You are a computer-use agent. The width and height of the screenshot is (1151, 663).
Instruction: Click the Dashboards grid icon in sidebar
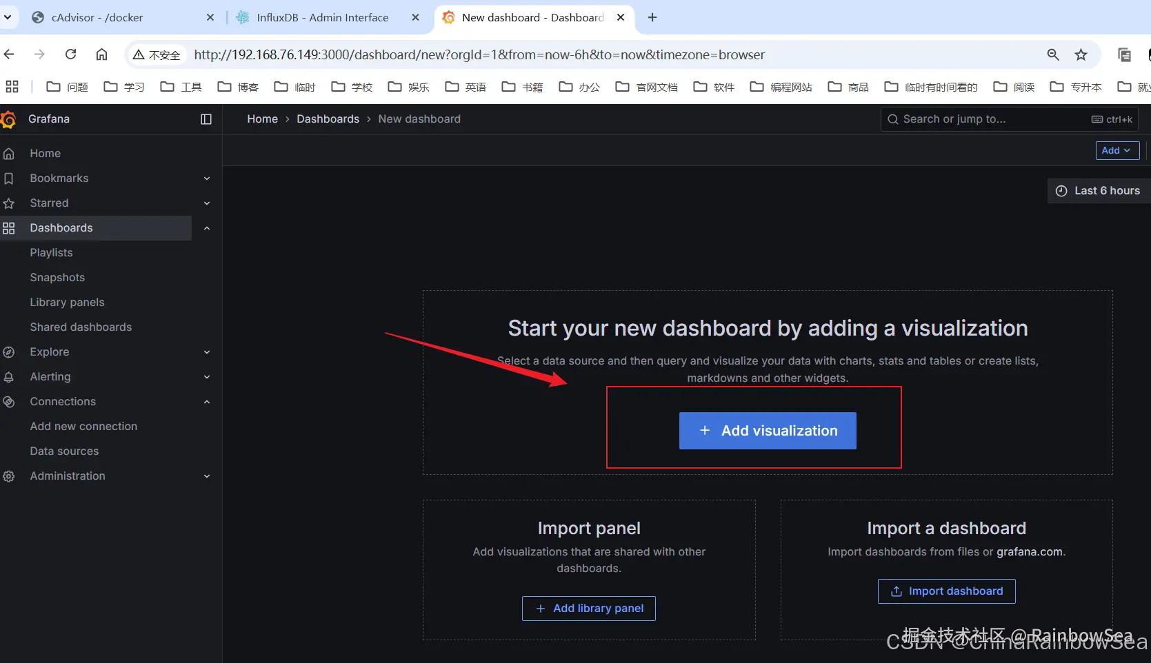point(9,228)
